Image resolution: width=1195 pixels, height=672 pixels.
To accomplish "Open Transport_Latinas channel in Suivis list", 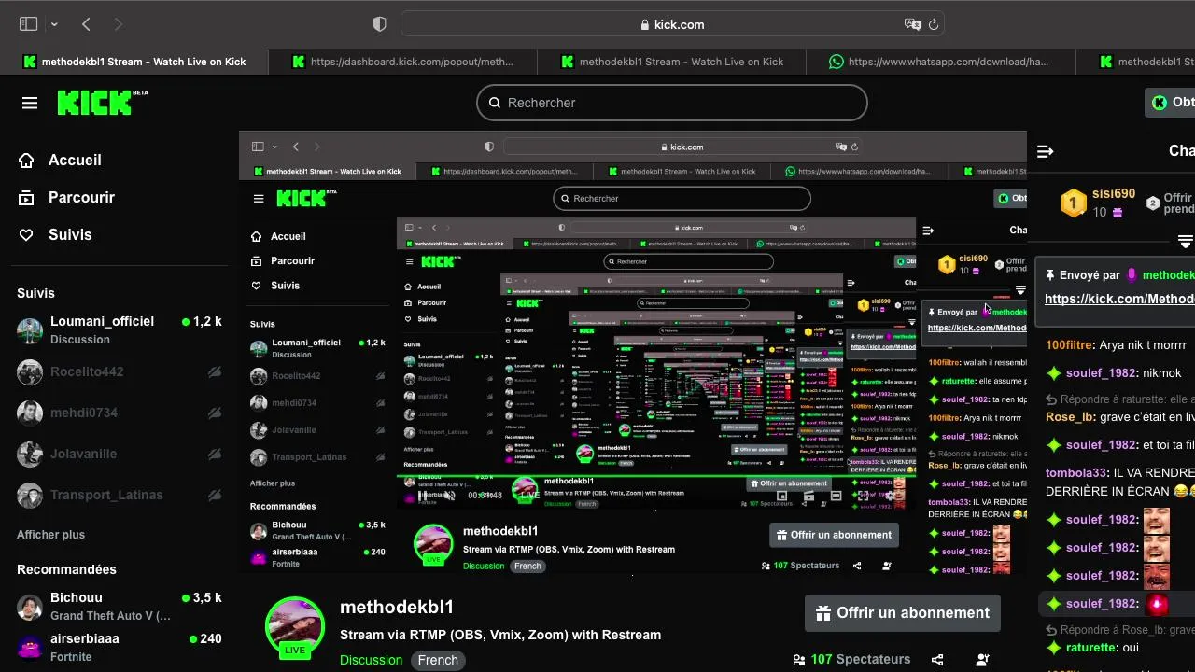I will tap(119, 495).
